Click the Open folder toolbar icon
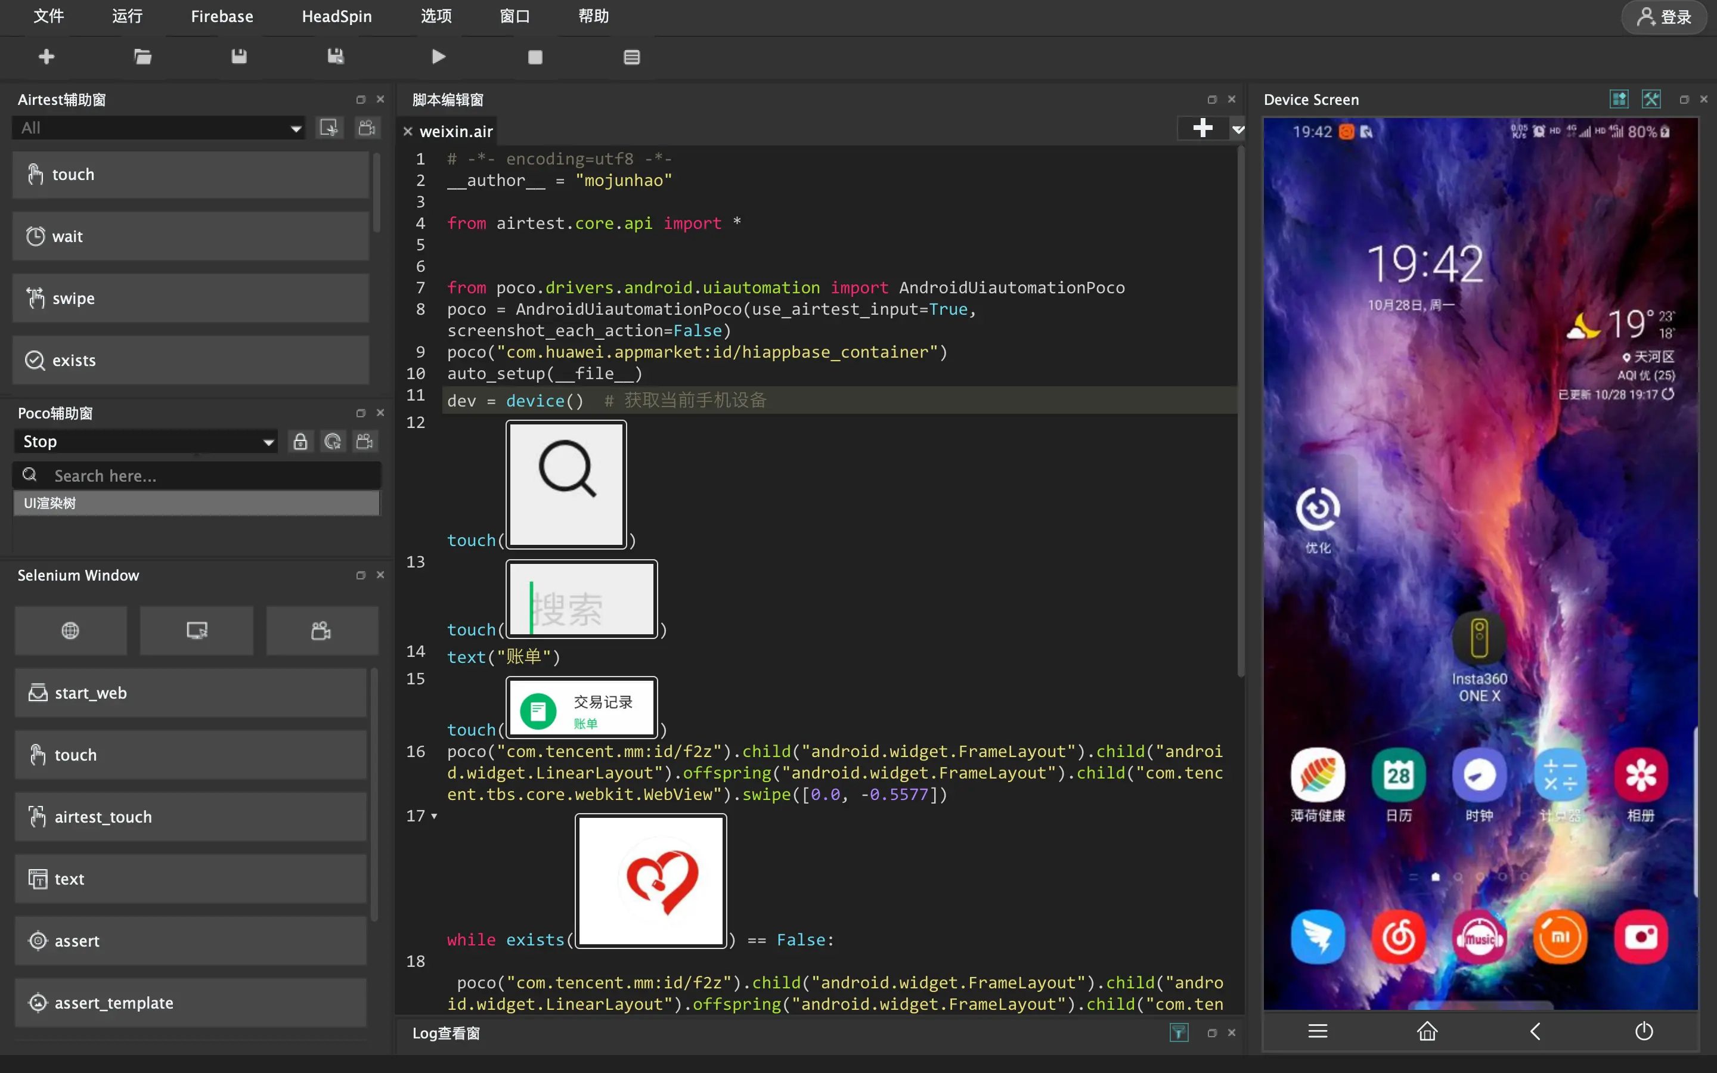The image size is (1717, 1073). point(142,57)
